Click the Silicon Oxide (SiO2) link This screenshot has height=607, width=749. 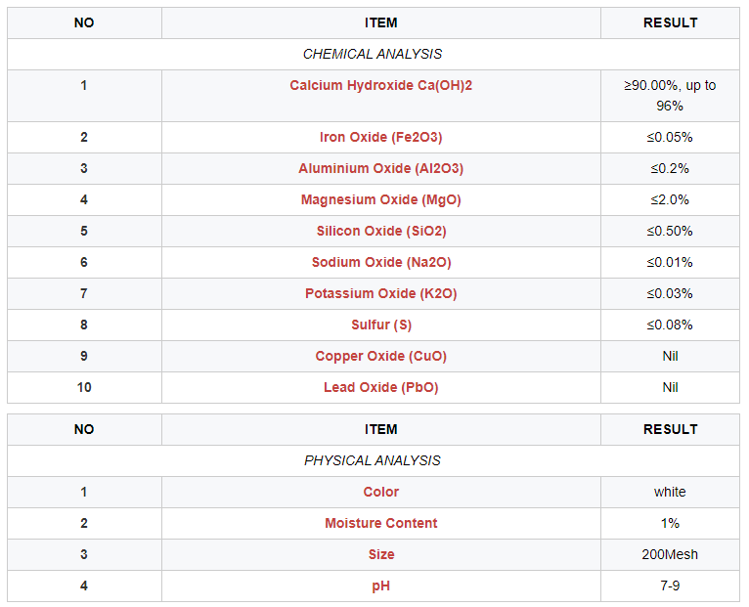coord(380,231)
